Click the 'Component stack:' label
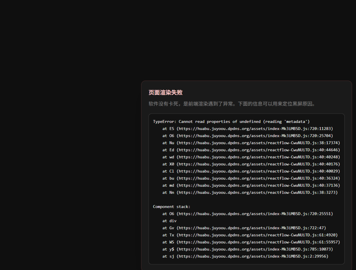 tap(172, 207)
